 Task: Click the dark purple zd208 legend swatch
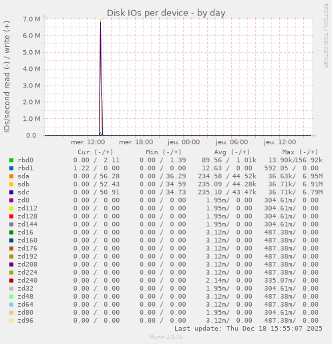click(11, 265)
